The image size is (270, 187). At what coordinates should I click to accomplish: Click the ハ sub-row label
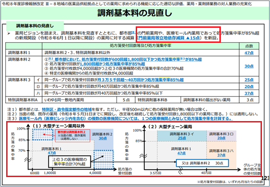point(38,93)
